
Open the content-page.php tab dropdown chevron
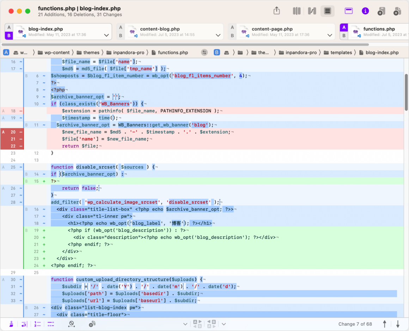[330, 35]
